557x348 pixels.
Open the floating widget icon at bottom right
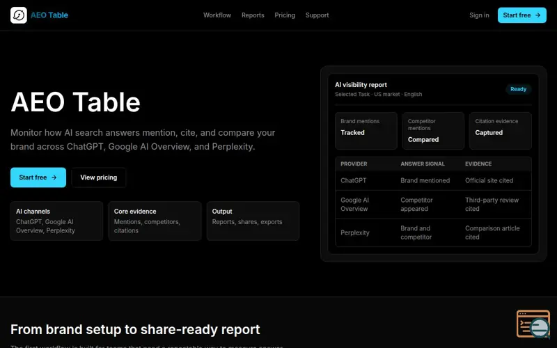coord(533,324)
